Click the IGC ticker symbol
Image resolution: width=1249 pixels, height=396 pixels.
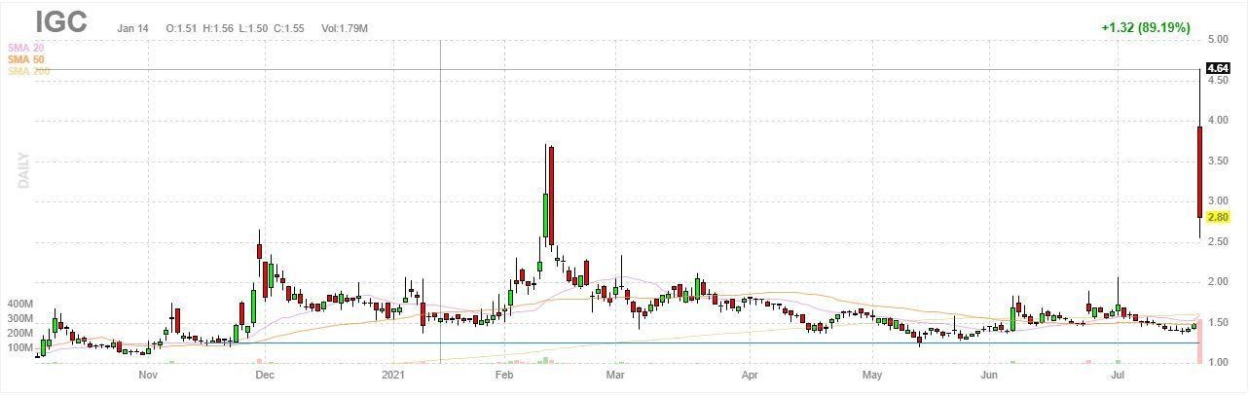pos(61,23)
